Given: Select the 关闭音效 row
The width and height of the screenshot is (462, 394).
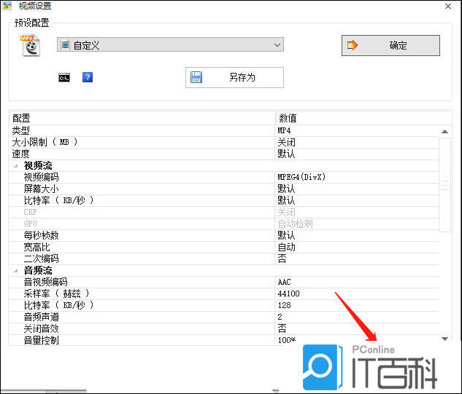Looking at the screenshot, I should pos(224,328).
